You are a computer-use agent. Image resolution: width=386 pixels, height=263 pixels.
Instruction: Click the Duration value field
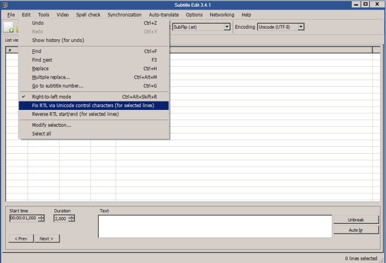click(x=61, y=218)
